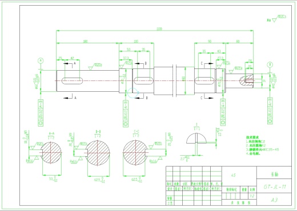
Task: Select the 技术要求 heading text
Action: pyautogui.click(x=253, y=137)
